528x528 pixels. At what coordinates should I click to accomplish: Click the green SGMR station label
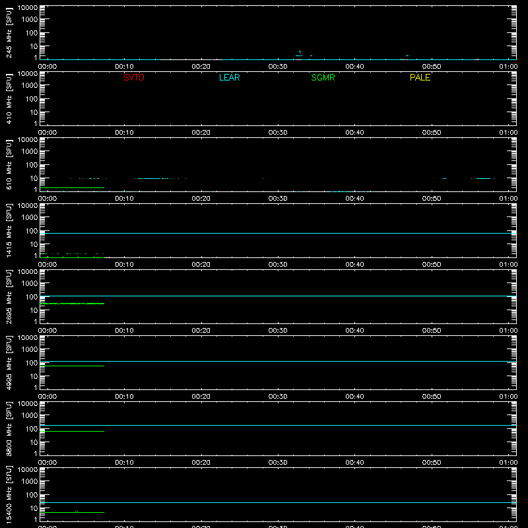click(323, 77)
